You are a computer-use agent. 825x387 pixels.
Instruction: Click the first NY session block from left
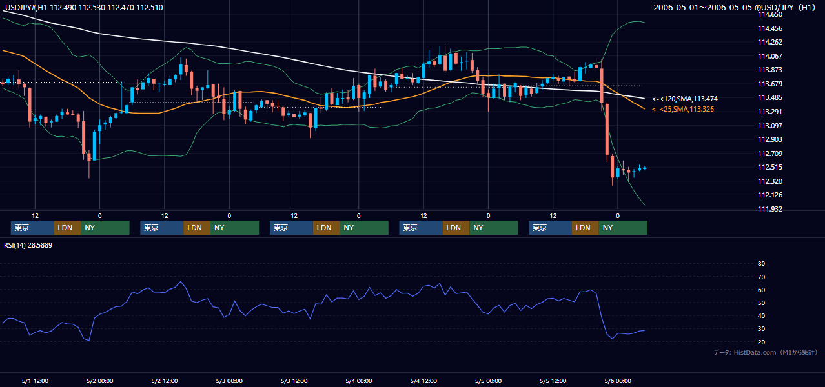click(x=105, y=228)
